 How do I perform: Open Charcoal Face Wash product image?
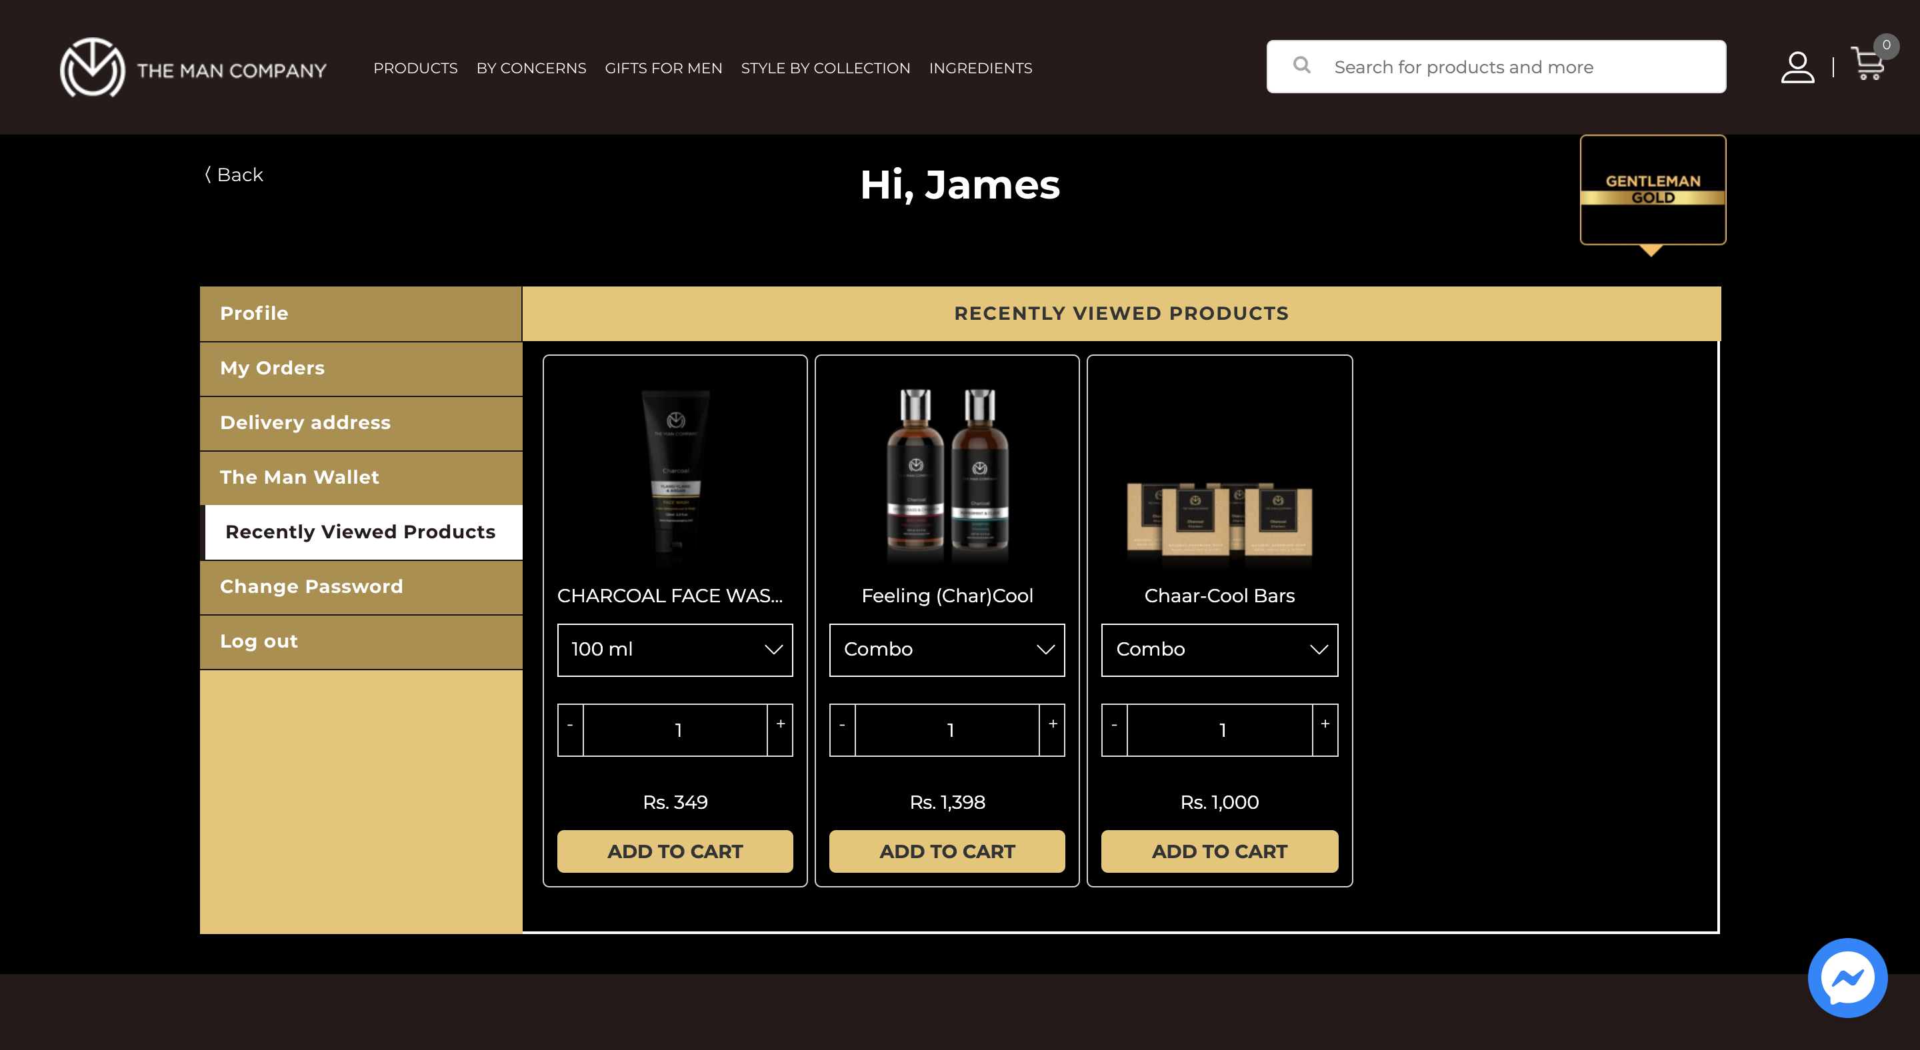[x=675, y=476]
